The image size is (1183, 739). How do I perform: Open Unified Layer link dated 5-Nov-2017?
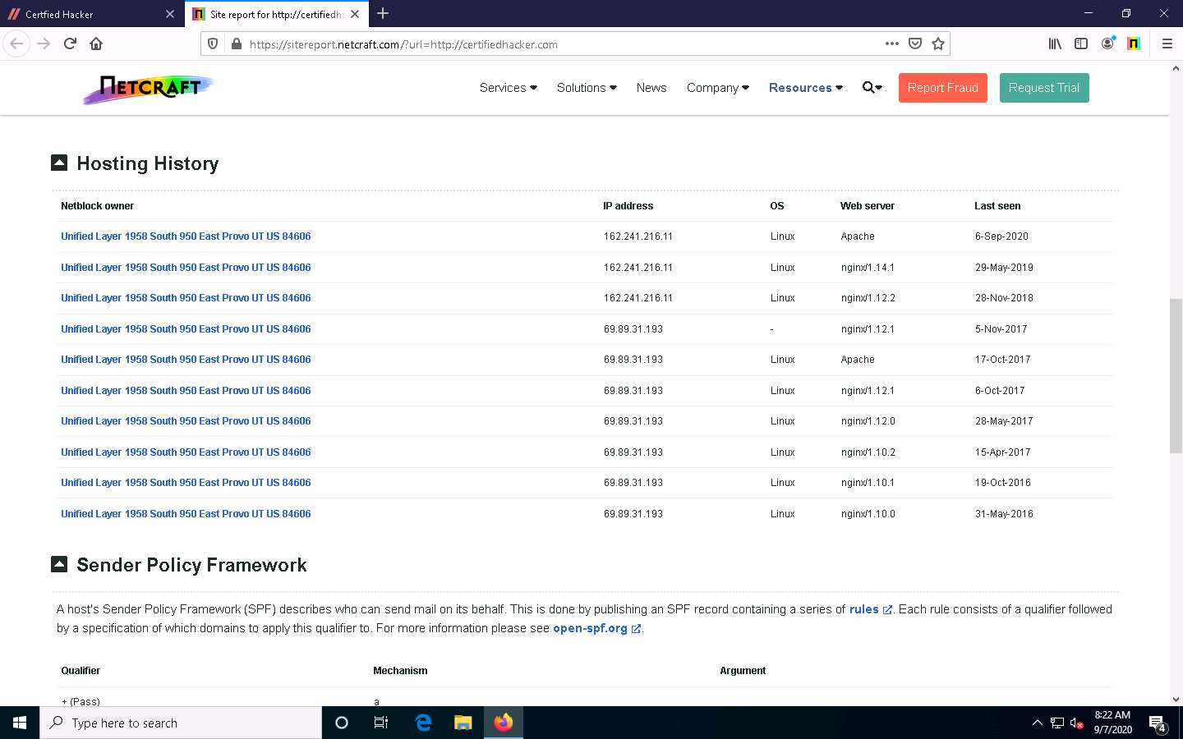tap(186, 329)
